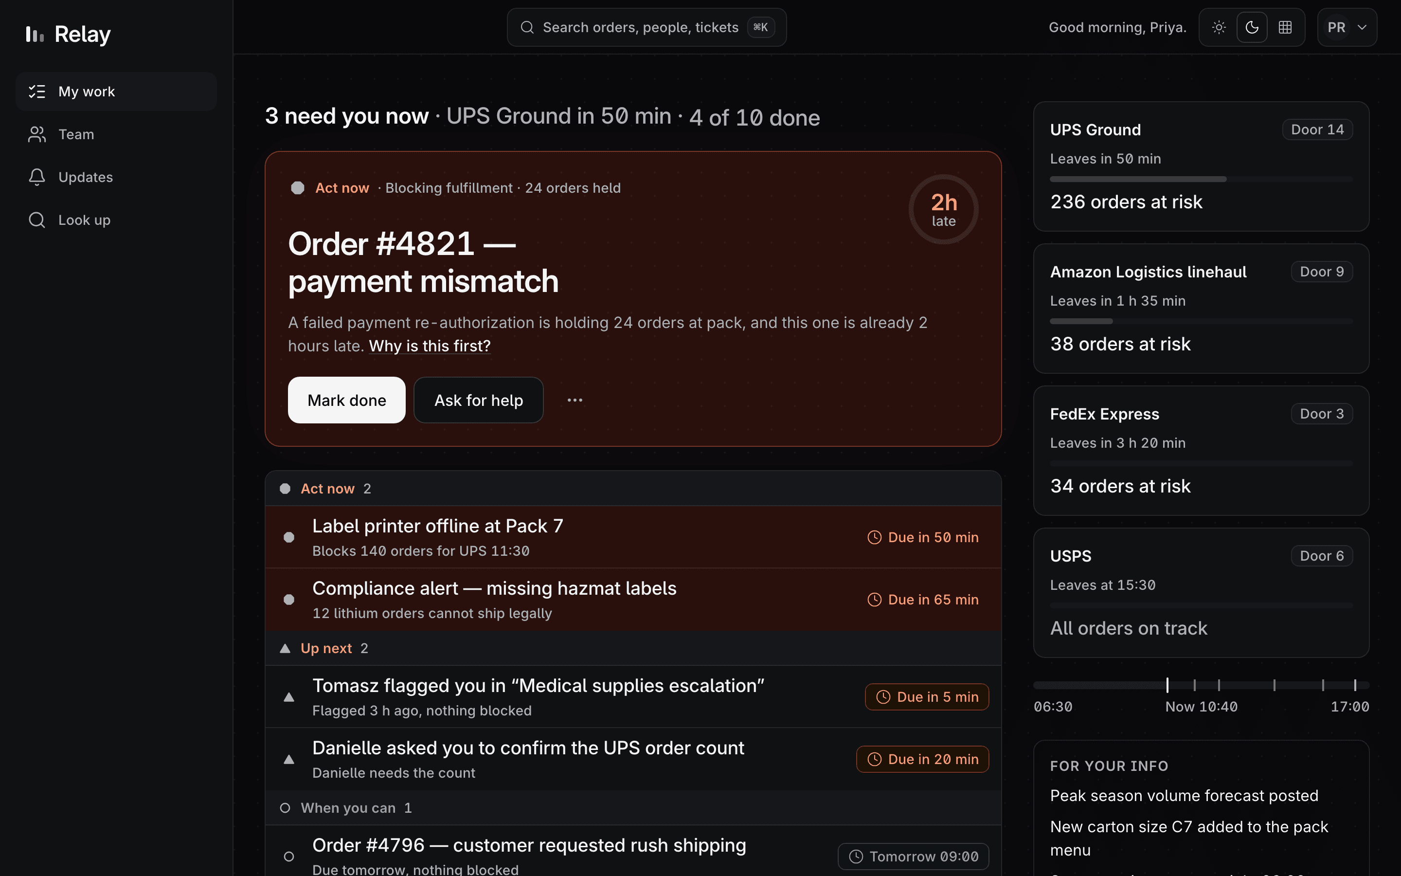Collapse the Act now 2 group header
The height and width of the screenshot is (876, 1401).
[633, 489]
